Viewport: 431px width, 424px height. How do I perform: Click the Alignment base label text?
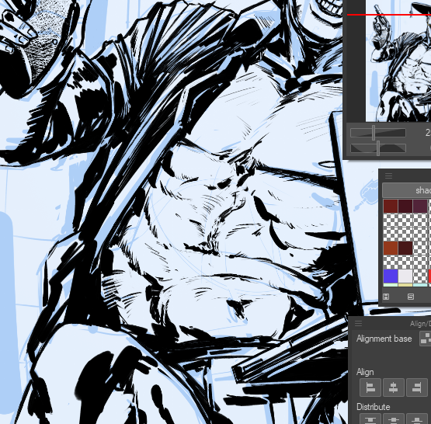(x=384, y=339)
